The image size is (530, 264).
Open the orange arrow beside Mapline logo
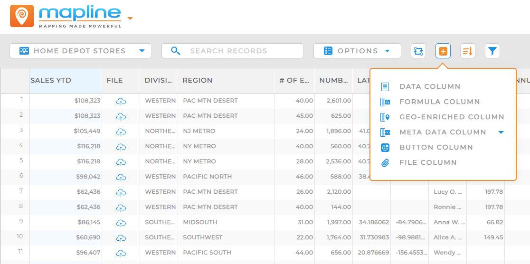click(130, 19)
